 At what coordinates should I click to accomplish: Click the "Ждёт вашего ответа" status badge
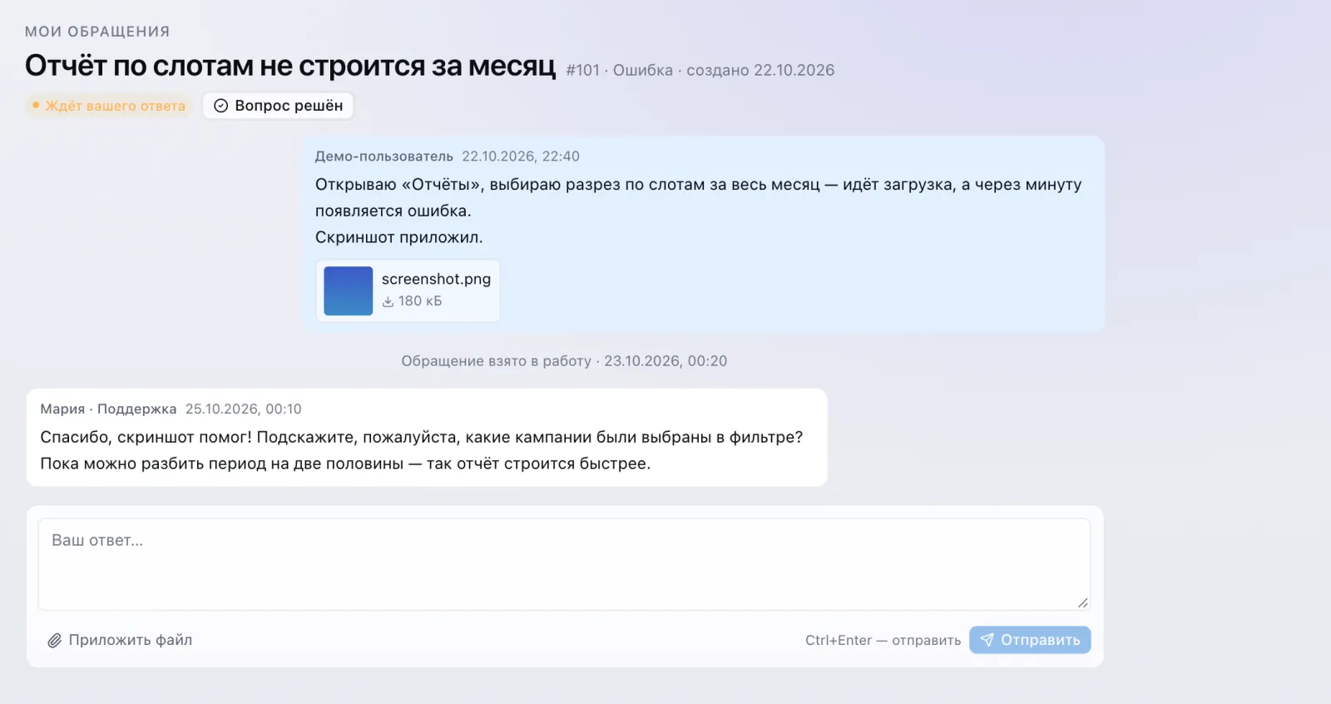[x=108, y=106]
